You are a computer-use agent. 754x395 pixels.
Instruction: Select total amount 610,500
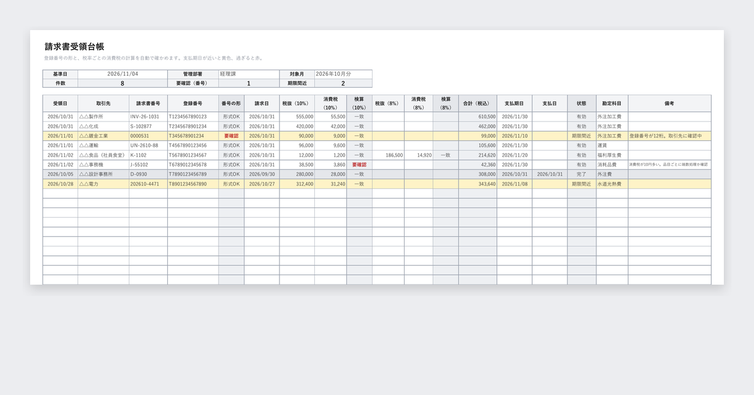click(x=478, y=117)
